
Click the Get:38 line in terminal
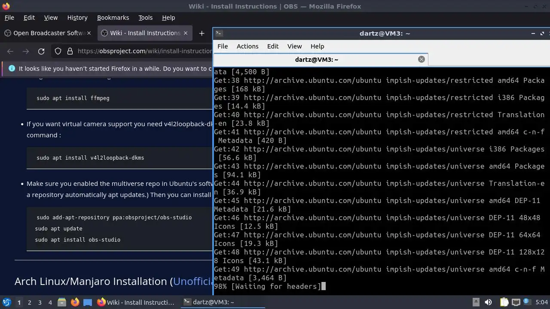click(x=379, y=85)
